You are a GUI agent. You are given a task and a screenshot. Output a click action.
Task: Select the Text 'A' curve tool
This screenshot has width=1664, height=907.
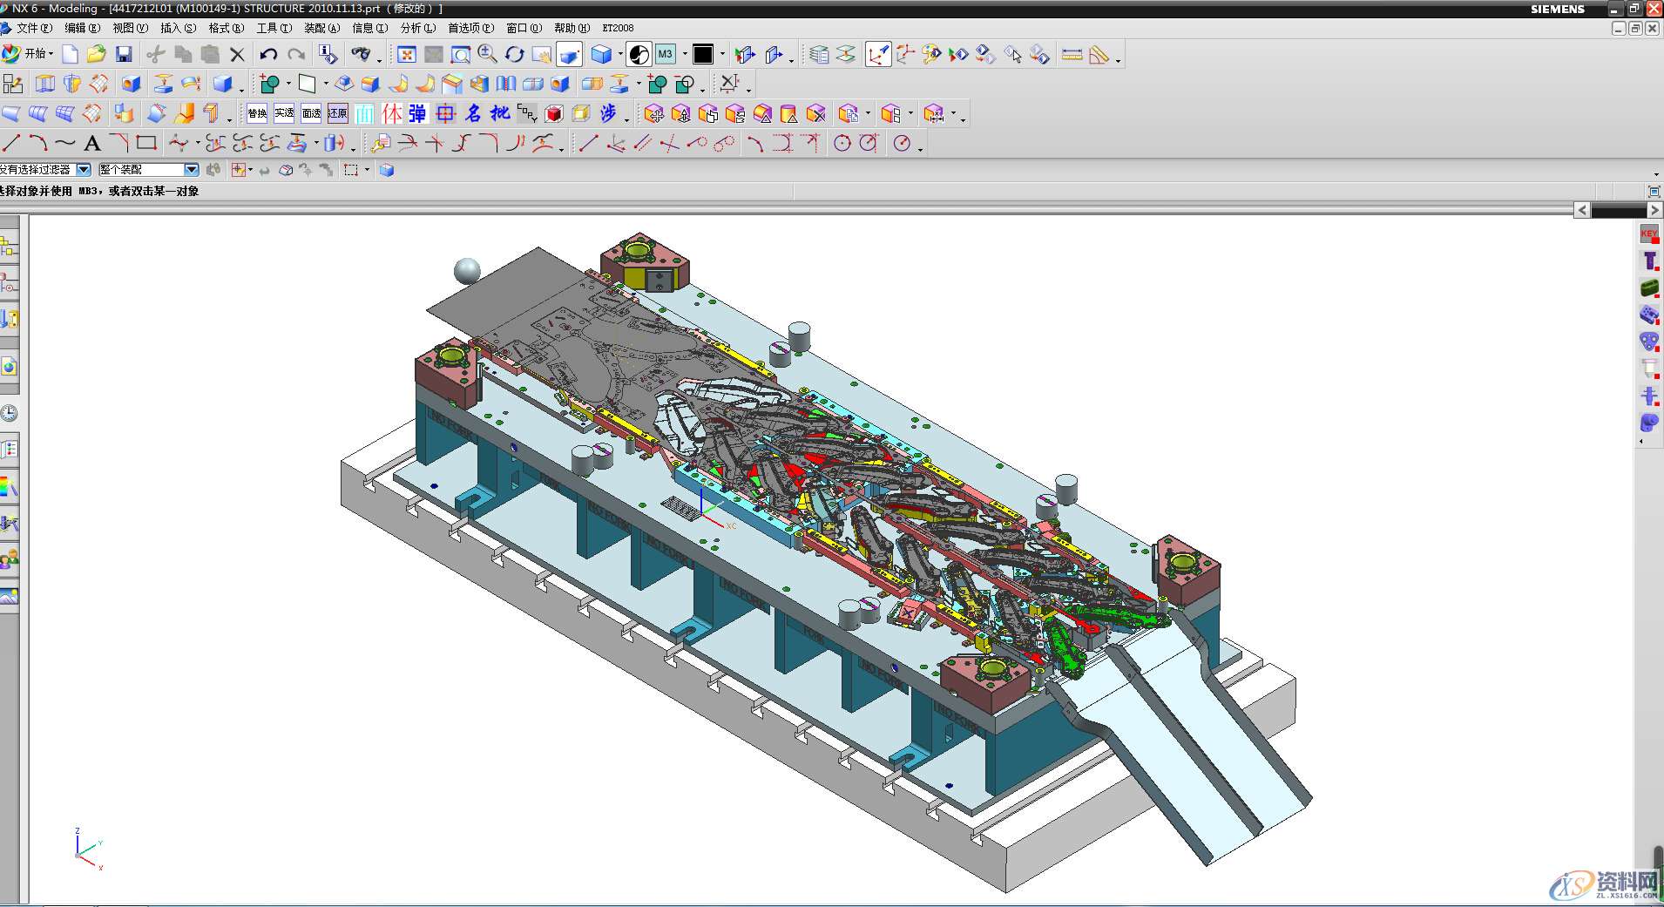92,144
